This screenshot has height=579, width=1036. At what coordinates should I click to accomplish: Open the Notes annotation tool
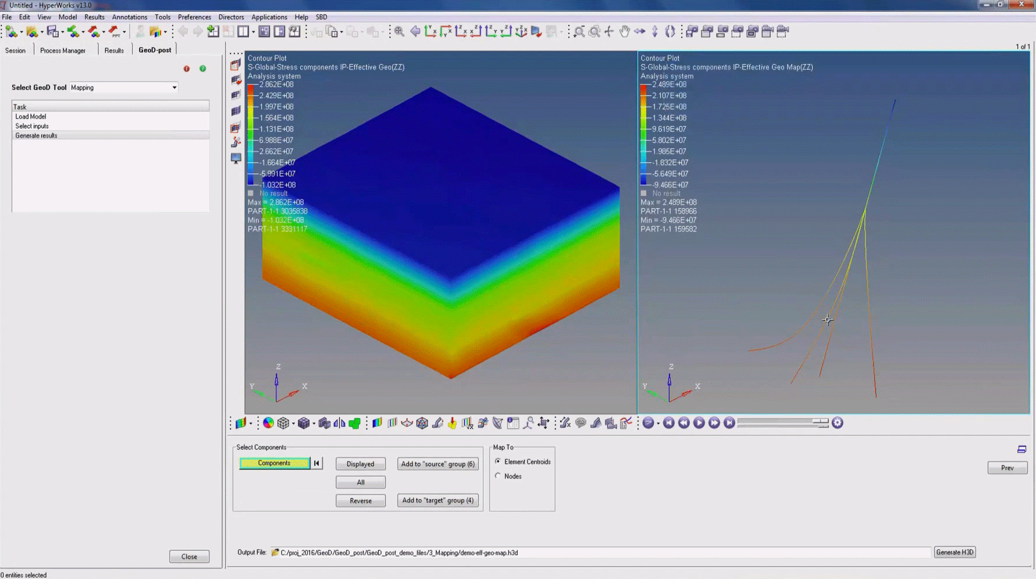coord(581,423)
